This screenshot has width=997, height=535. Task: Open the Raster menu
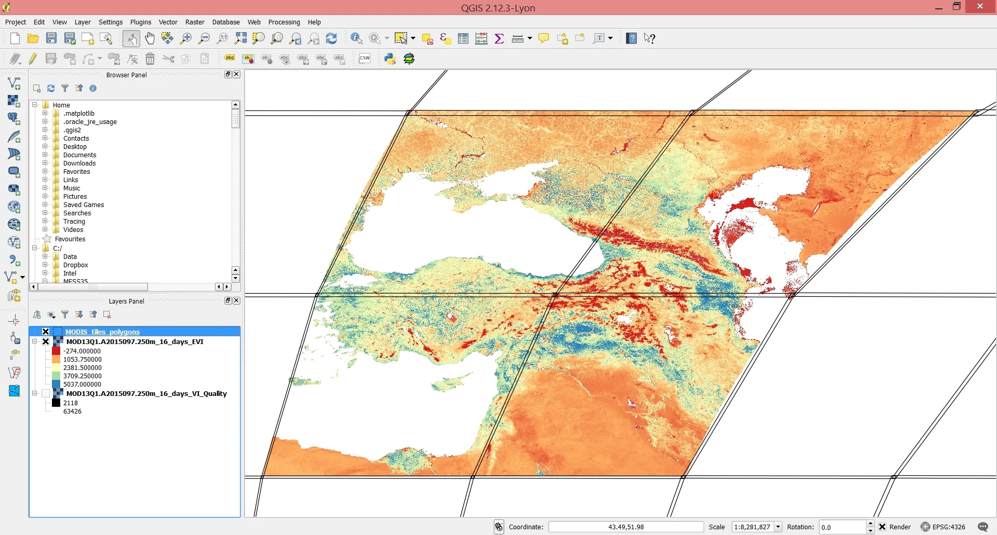pyautogui.click(x=195, y=22)
